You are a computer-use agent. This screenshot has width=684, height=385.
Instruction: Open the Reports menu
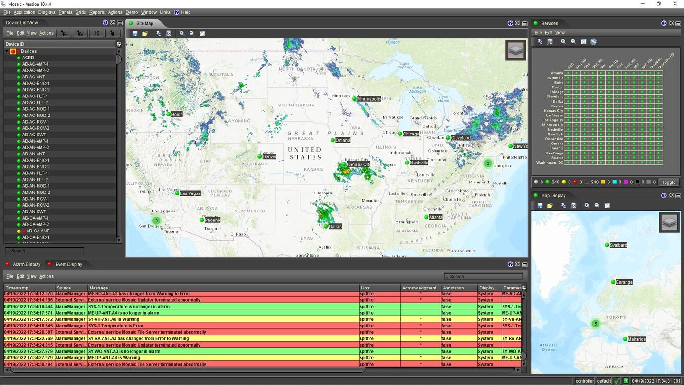click(97, 12)
